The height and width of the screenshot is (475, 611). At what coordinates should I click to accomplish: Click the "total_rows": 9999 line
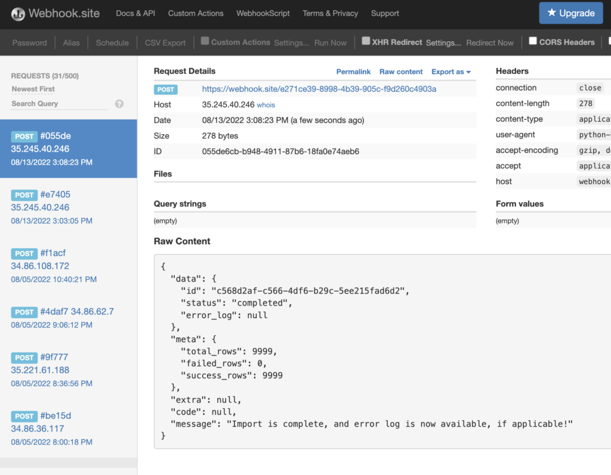pos(229,351)
